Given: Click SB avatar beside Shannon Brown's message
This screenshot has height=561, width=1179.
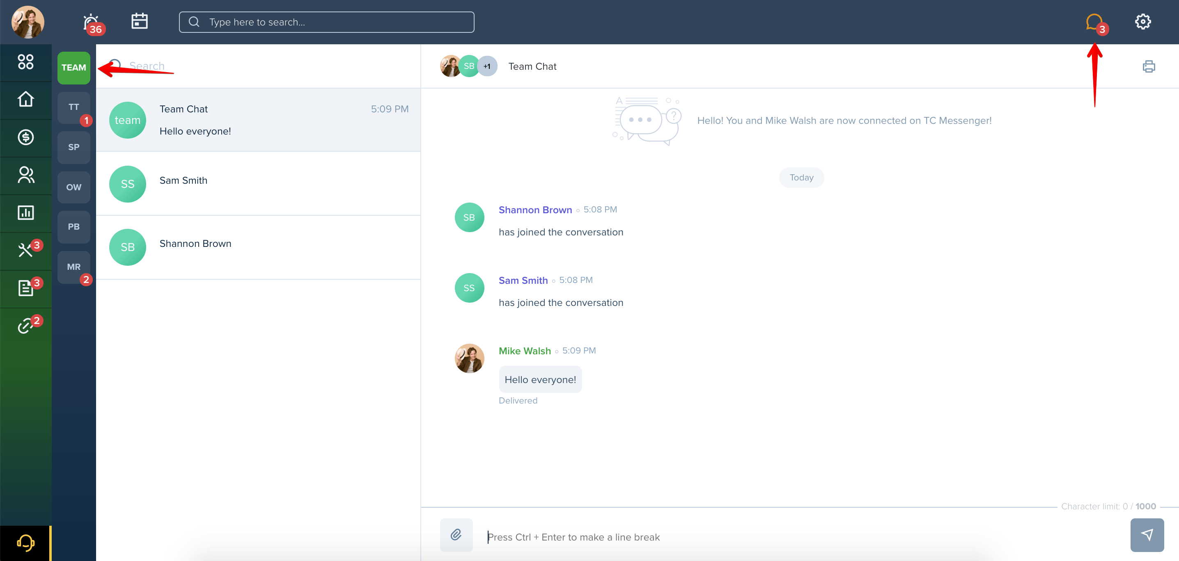Looking at the screenshot, I should [469, 218].
